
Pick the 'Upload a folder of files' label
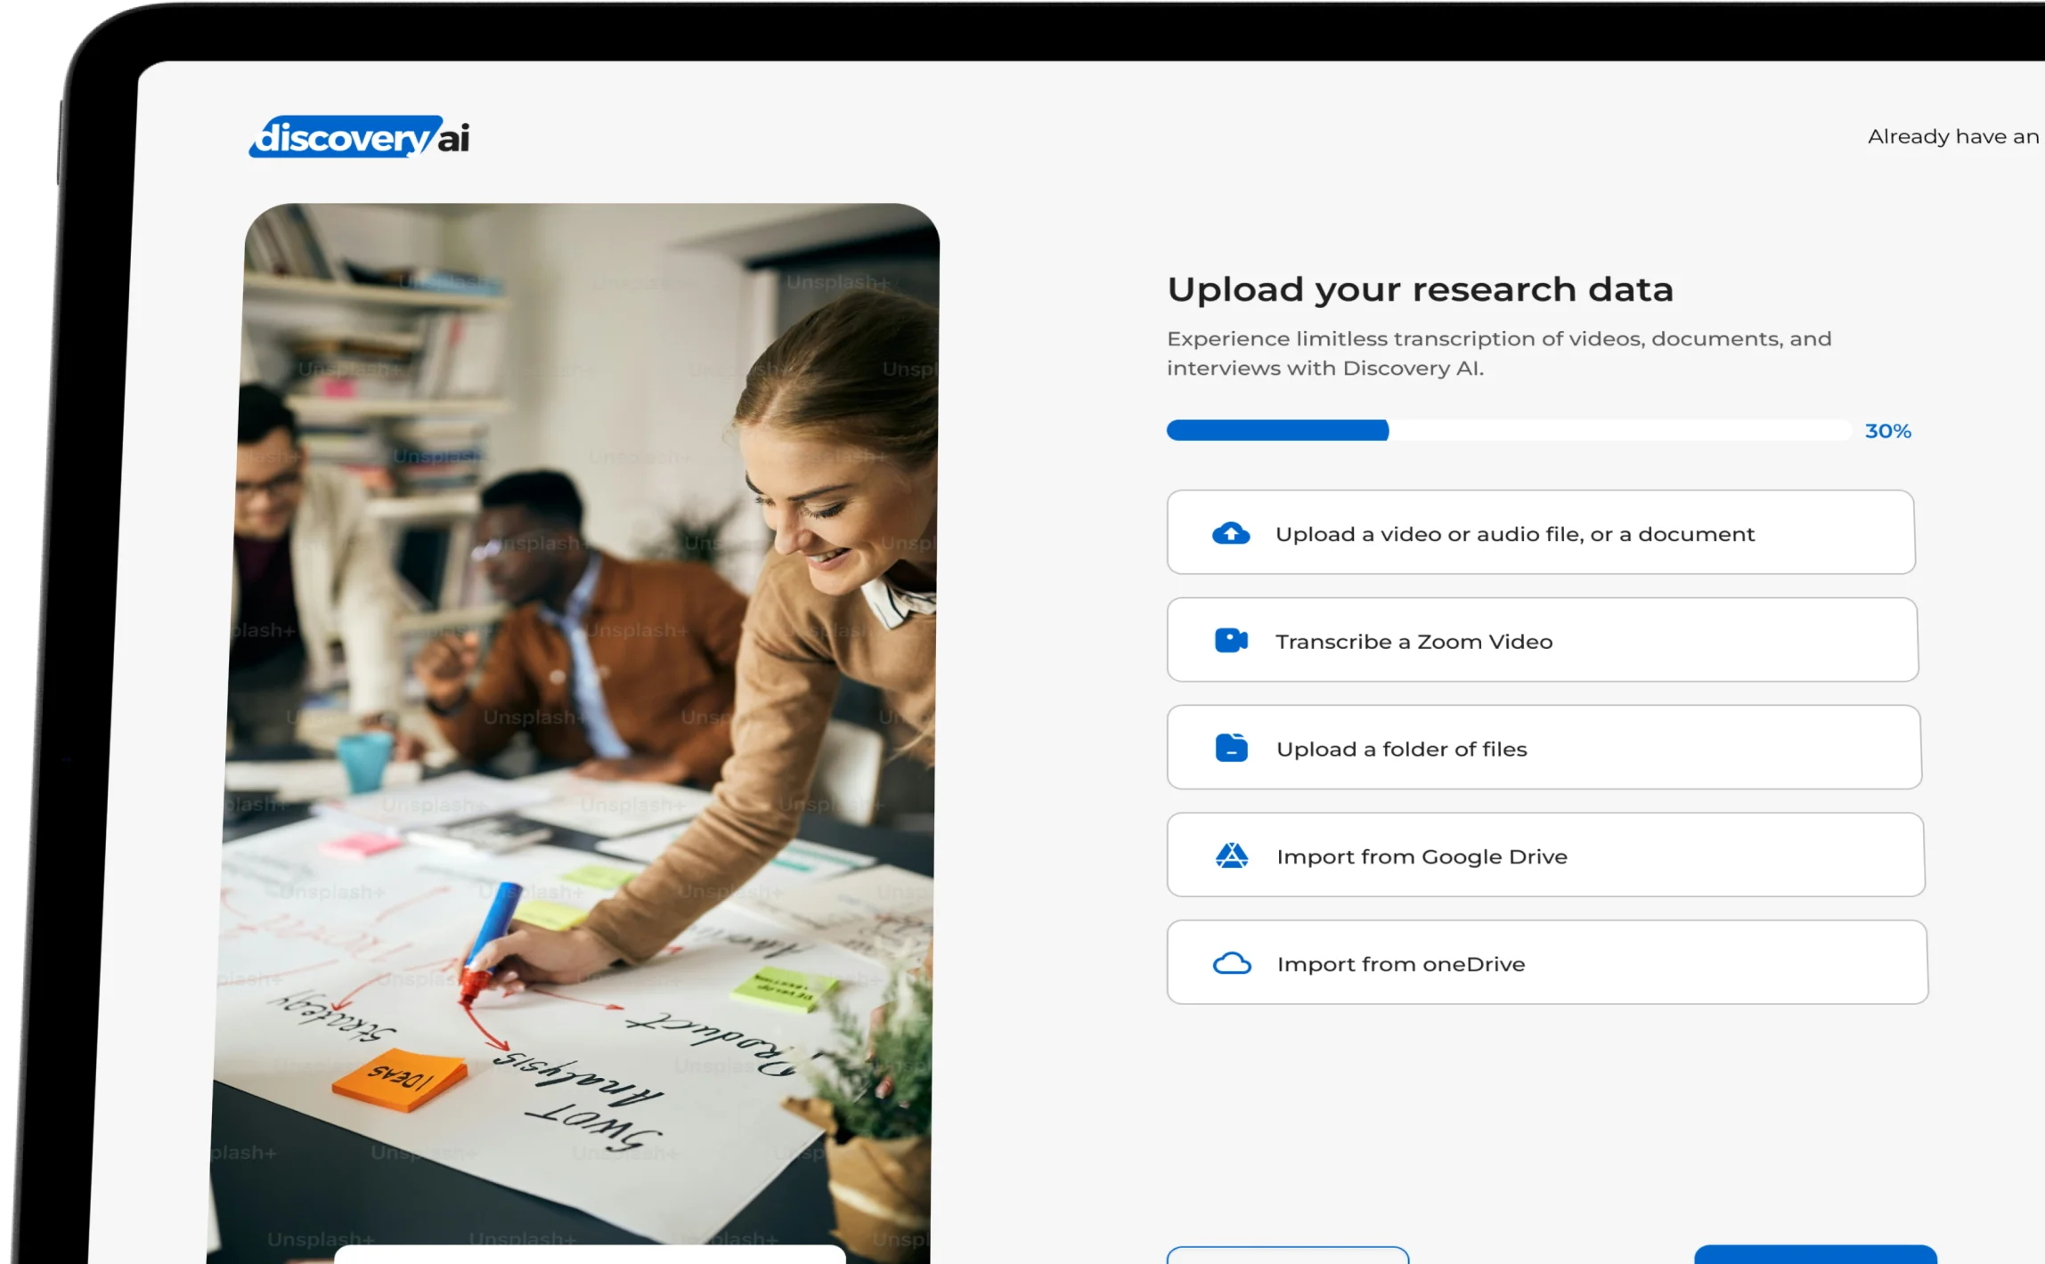point(1401,749)
